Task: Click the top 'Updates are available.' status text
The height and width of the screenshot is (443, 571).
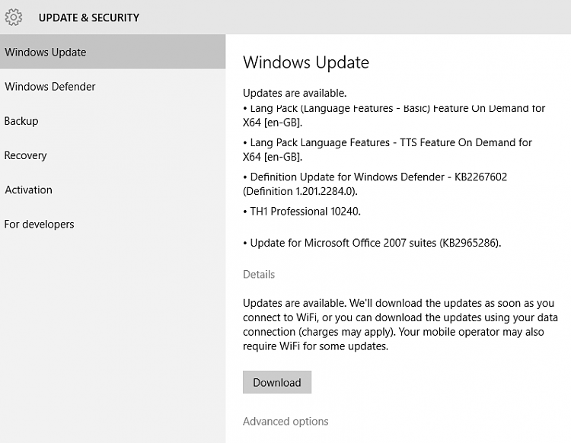Action: [x=295, y=93]
